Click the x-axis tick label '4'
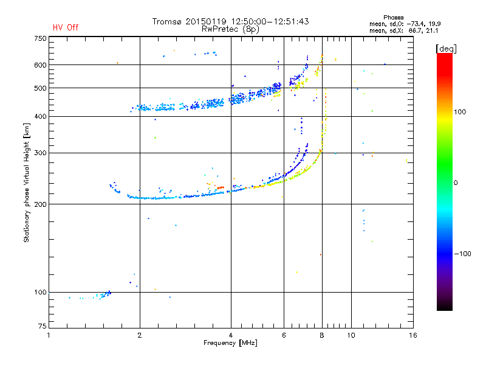 coord(231,335)
